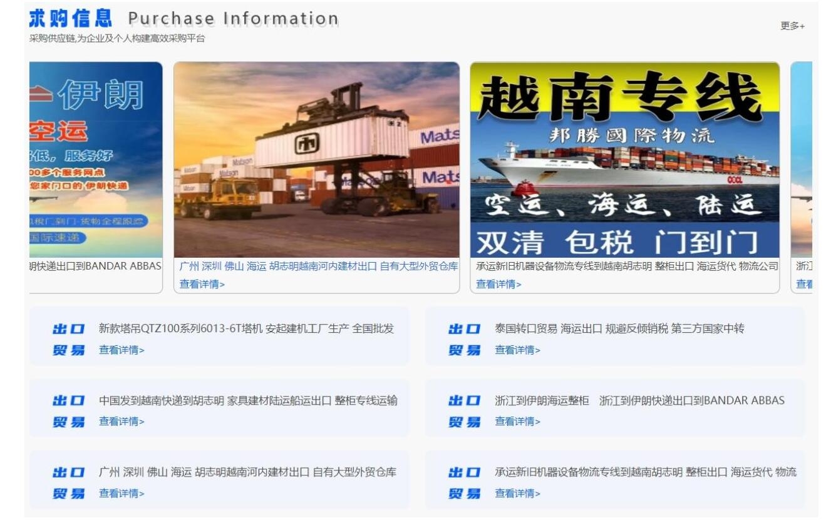Open the 伊朗空运 banner image

[x=96, y=159]
